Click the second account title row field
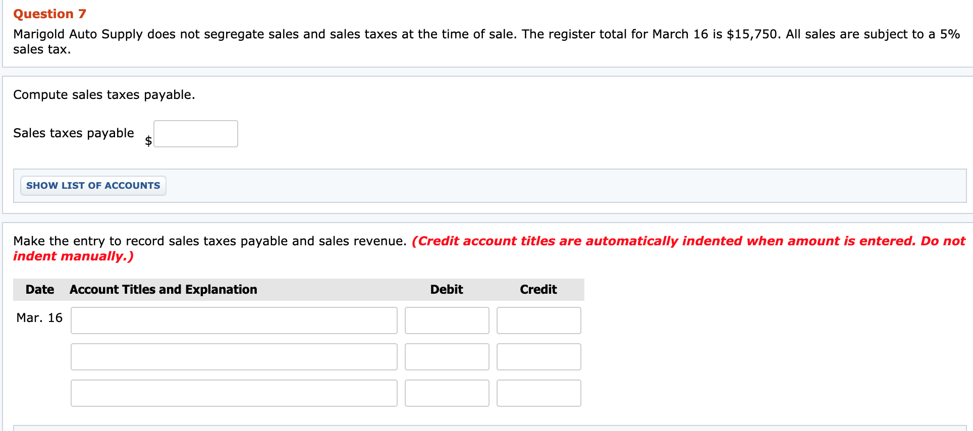 (234, 356)
